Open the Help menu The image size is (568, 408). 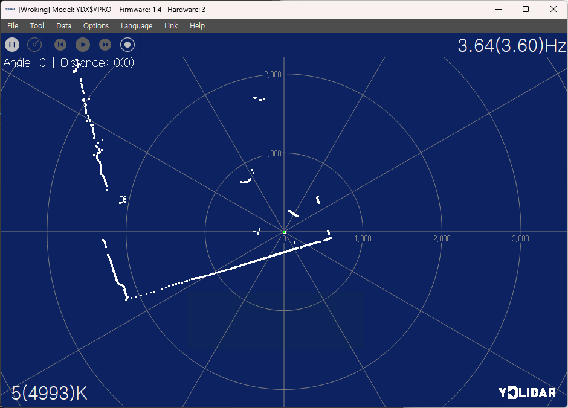tap(198, 26)
